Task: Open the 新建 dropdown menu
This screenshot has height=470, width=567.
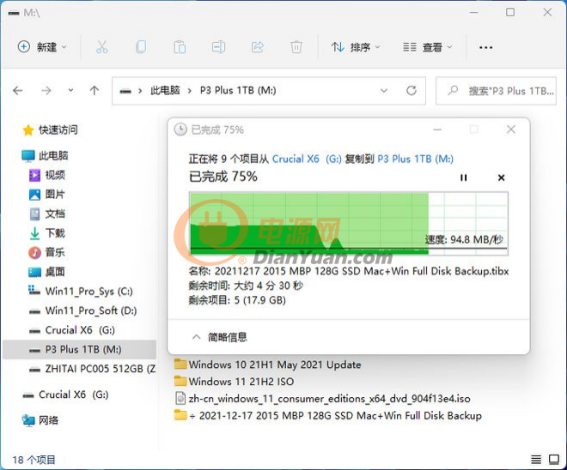Action: pos(48,47)
